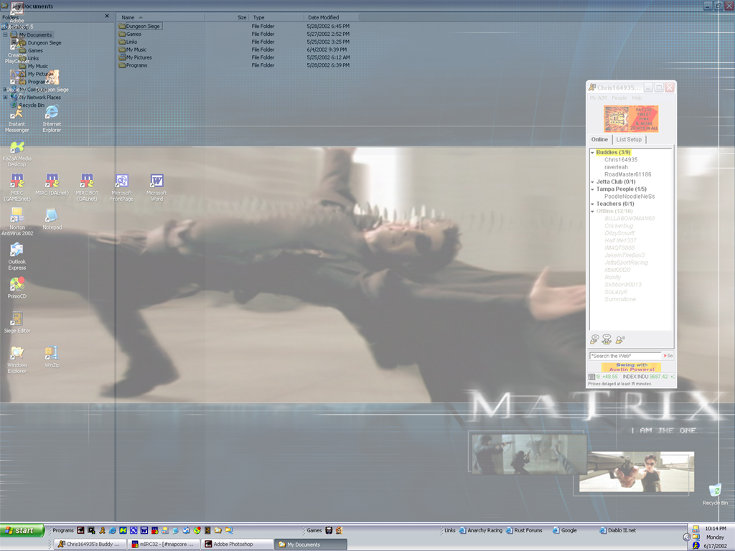Open the KaZaA Media Desktop icon
Image resolution: width=735 pixels, height=551 pixels.
[x=17, y=154]
